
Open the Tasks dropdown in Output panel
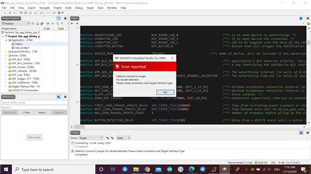123,138
